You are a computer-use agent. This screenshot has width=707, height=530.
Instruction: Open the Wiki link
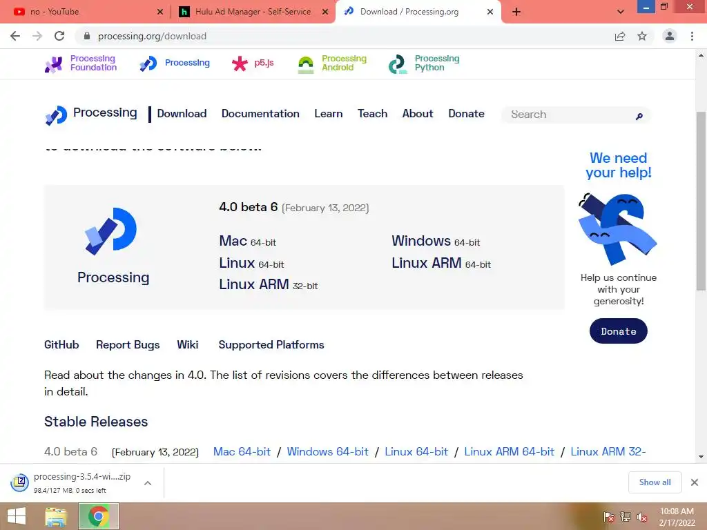click(x=188, y=345)
